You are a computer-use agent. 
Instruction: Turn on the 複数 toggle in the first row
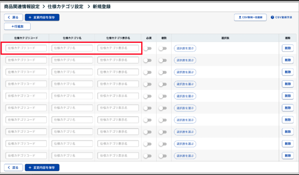(x=163, y=49)
